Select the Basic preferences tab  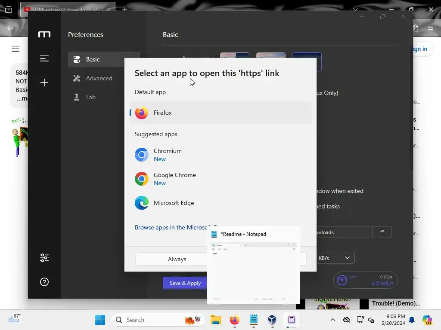[x=104, y=59]
